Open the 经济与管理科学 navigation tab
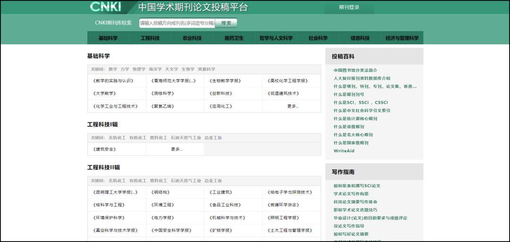 (402, 38)
